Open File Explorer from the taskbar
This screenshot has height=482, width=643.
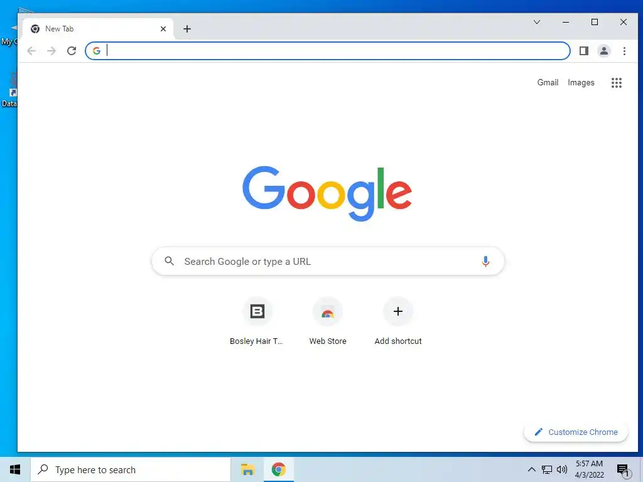pos(247,469)
